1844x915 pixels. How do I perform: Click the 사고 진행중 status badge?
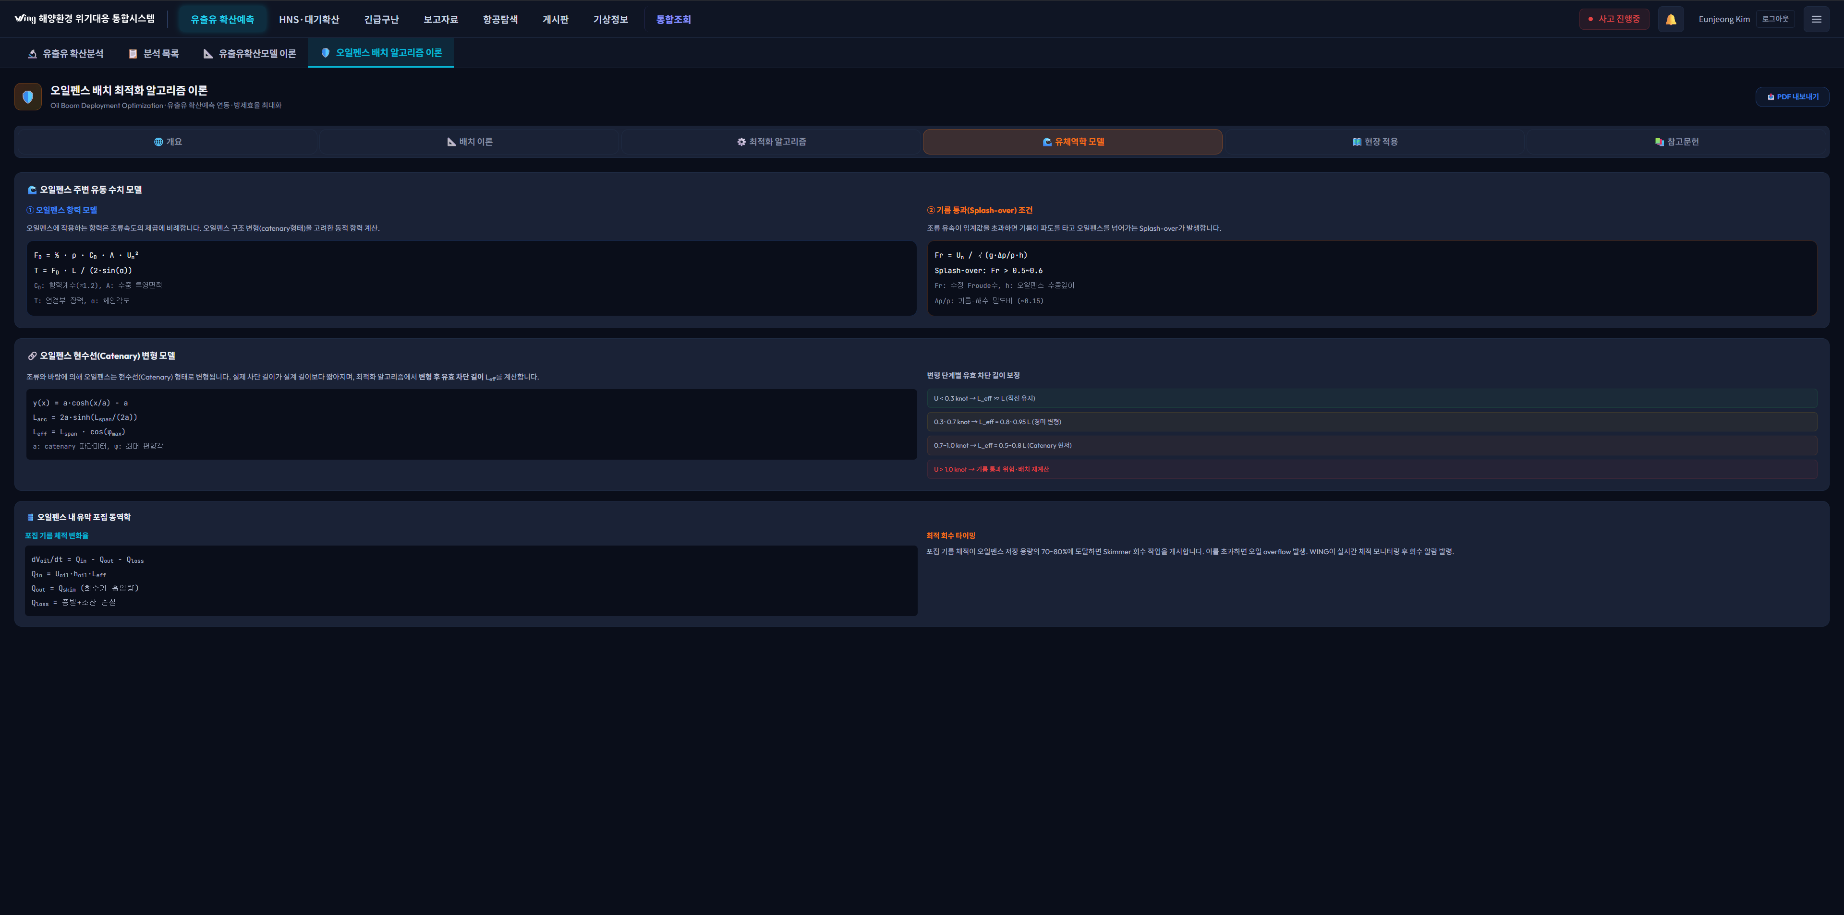(1613, 19)
